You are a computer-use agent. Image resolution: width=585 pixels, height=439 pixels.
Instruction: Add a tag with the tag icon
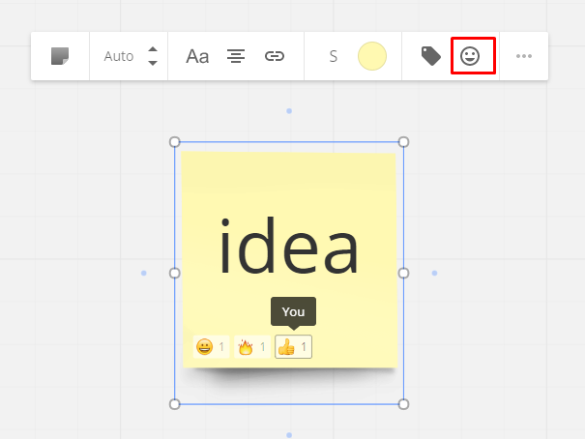(431, 56)
